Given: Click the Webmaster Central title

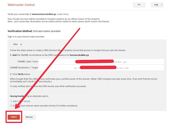Looking at the screenshot, I should [x=21, y=5].
